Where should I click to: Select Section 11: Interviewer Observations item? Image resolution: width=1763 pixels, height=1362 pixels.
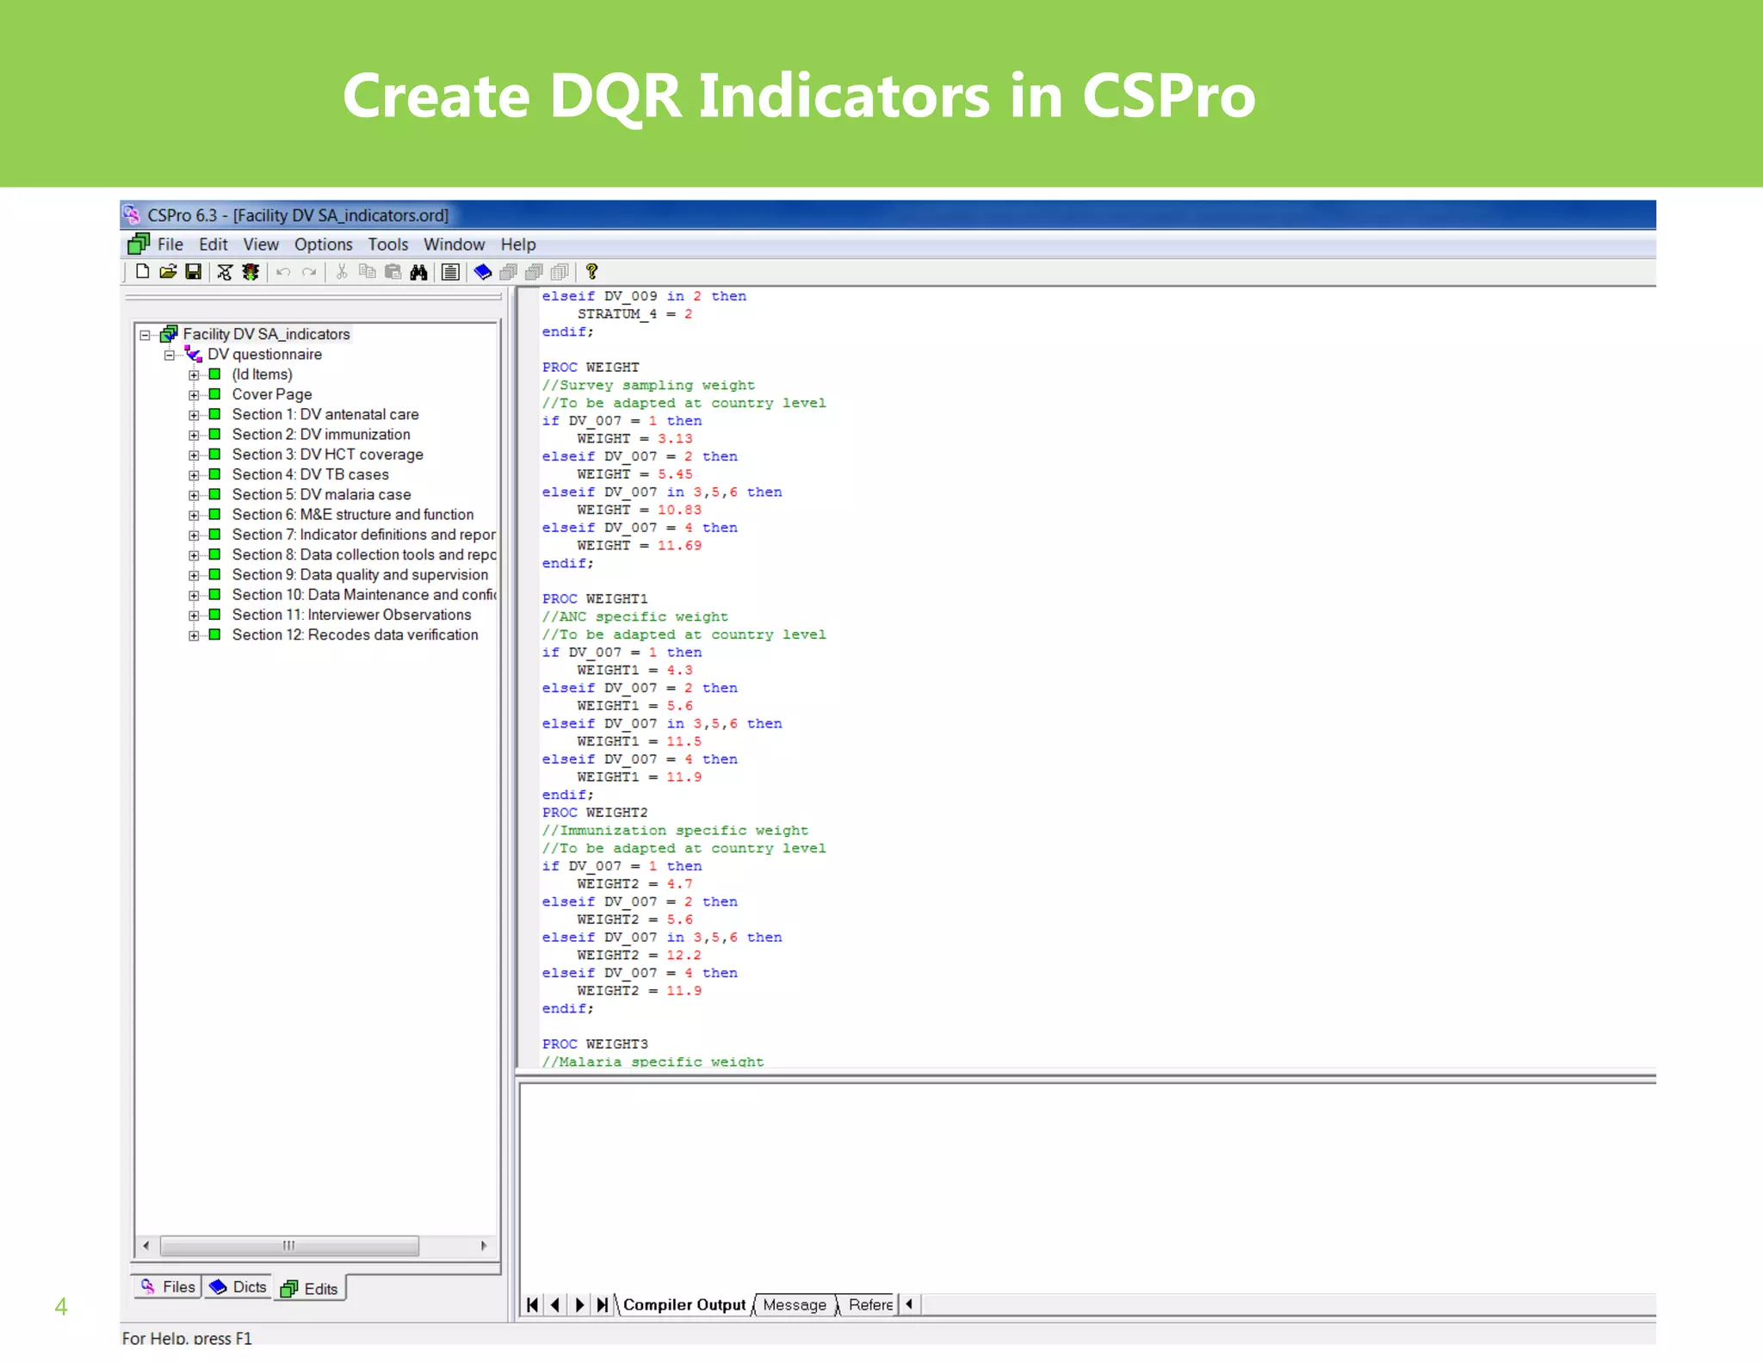tap(351, 615)
